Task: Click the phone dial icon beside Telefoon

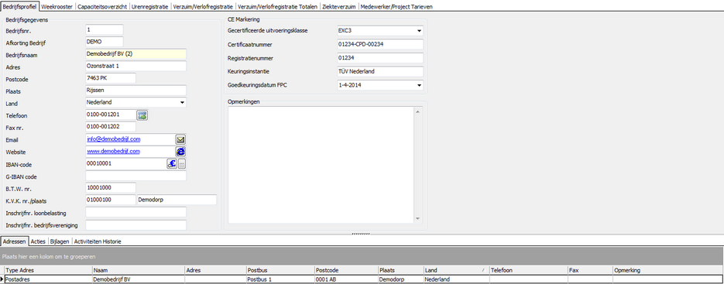Action: [x=142, y=115]
